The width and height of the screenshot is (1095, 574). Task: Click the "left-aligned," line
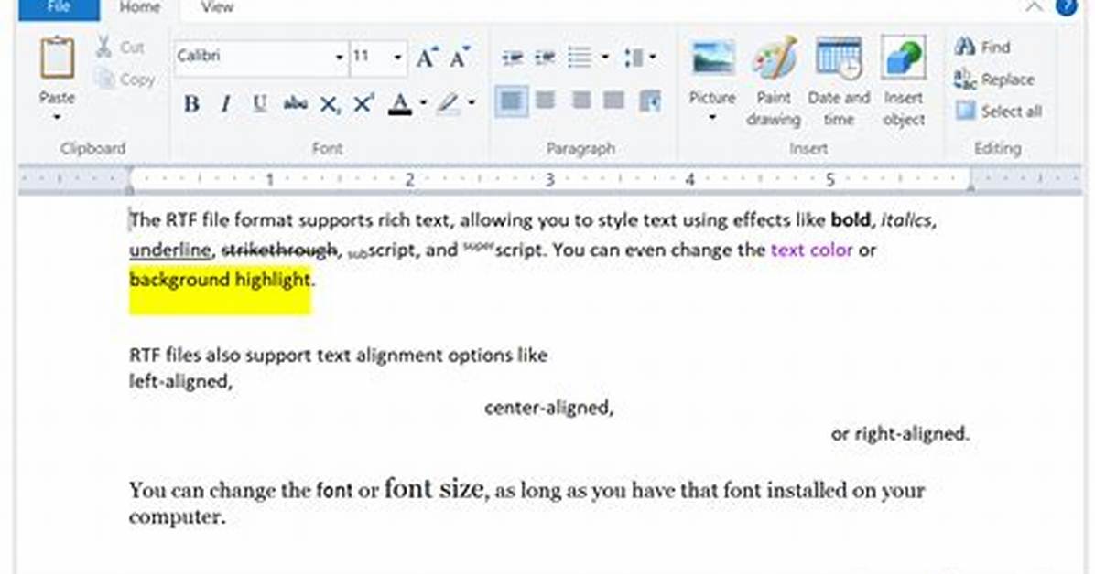pos(181,381)
